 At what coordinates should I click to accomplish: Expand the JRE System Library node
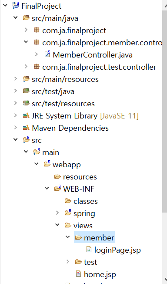point(16,115)
